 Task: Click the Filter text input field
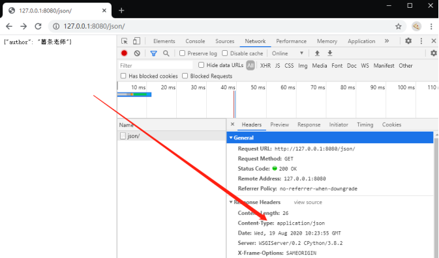tap(156, 65)
